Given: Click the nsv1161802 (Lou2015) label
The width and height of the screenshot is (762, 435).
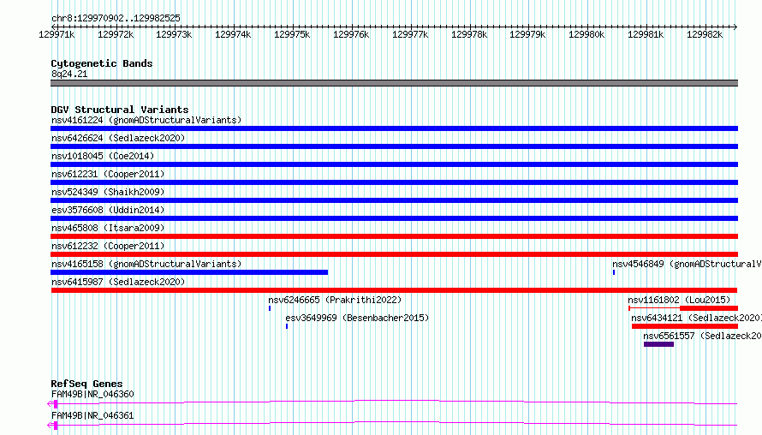Looking at the screenshot, I should (679, 300).
